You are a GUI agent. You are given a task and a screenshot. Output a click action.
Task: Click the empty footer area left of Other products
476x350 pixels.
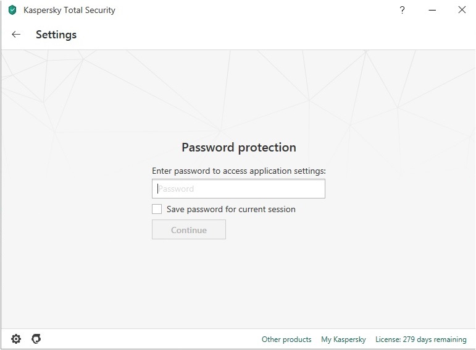tap(154, 339)
